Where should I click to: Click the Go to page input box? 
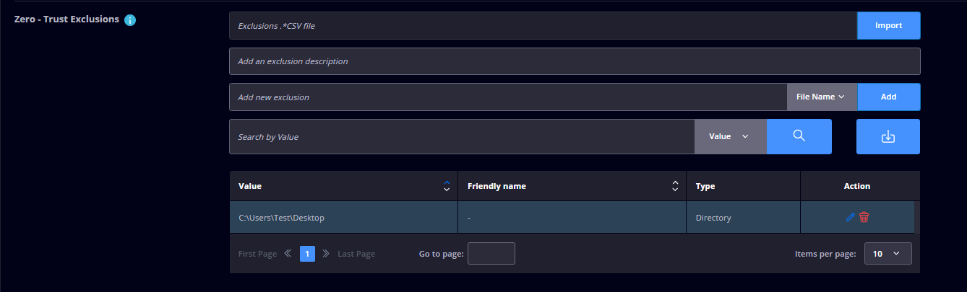[x=491, y=254]
